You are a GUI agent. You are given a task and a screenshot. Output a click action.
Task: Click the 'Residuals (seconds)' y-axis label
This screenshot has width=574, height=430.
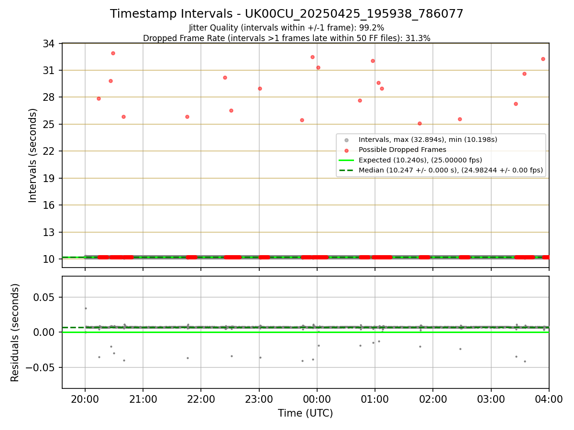pyautogui.click(x=15, y=333)
